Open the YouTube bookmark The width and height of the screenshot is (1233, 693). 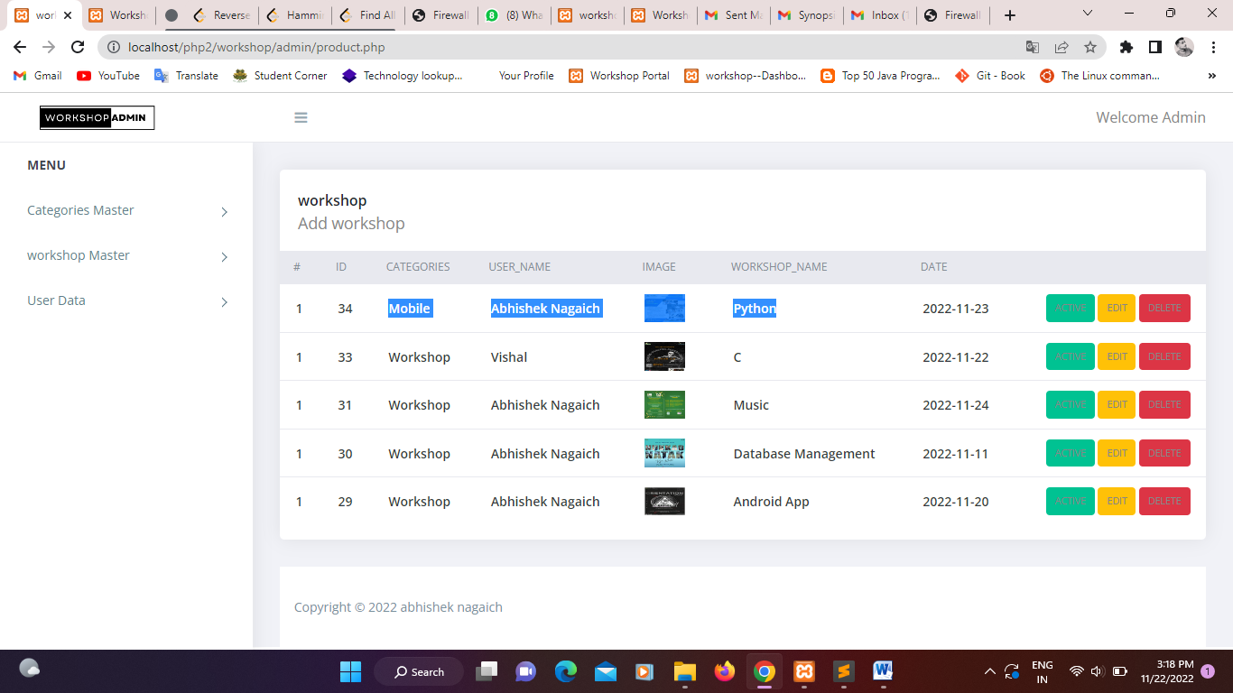point(108,76)
